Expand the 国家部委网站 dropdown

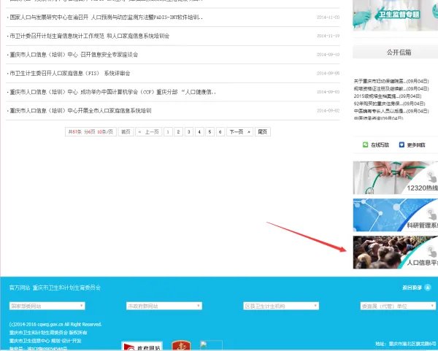coord(47,306)
